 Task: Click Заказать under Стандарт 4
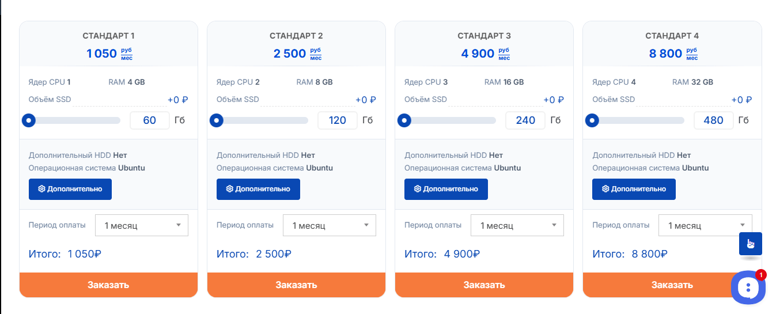672,285
